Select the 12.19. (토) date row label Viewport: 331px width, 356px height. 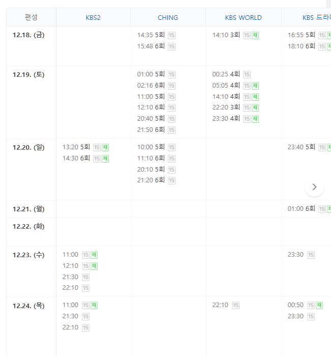(28, 75)
